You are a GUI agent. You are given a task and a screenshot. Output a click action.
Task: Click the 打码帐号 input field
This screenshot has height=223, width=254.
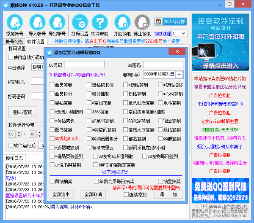click(37, 81)
